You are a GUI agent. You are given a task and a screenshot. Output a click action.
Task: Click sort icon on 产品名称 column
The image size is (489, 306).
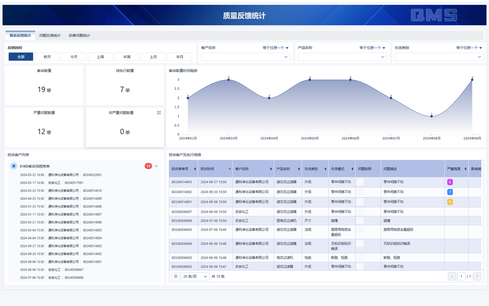point(299,169)
